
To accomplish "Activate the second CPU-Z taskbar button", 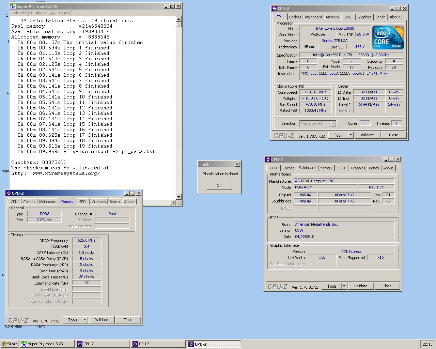I will pyautogui.click(x=158, y=344).
